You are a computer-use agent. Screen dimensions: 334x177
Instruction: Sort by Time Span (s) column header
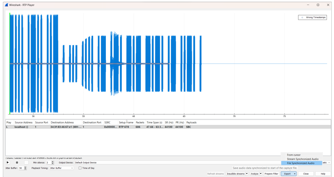point(154,122)
